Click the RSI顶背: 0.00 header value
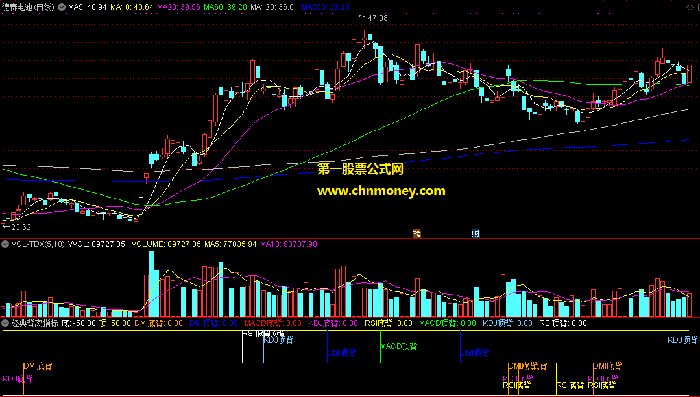Viewport: 700px width, 397px height. click(x=563, y=323)
